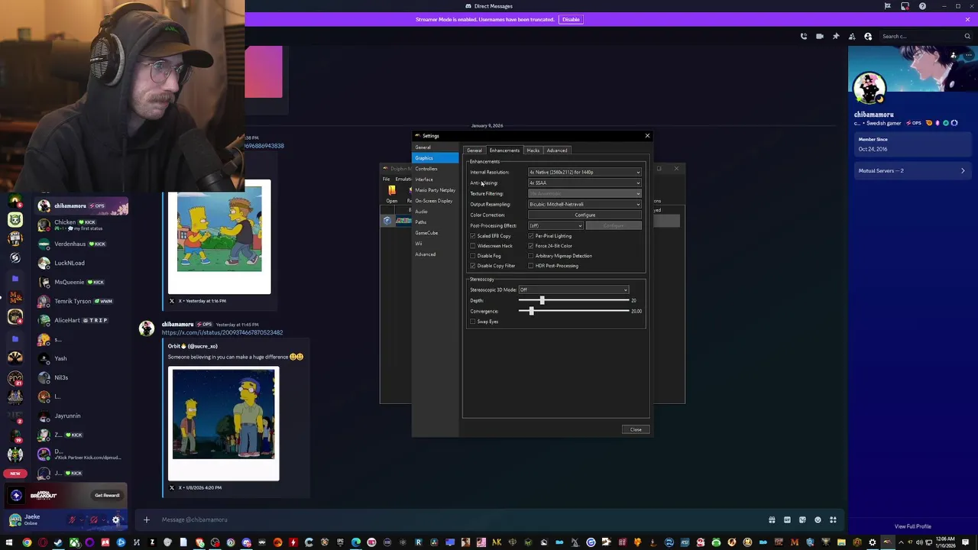Toggle Per-Pixel Lighting checkbox
Image resolution: width=978 pixels, height=550 pixels.
pyautogui.click(x=531, y=236)
